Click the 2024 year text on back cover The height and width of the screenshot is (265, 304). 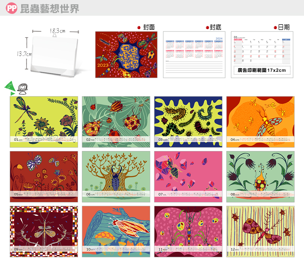point(219,39)
